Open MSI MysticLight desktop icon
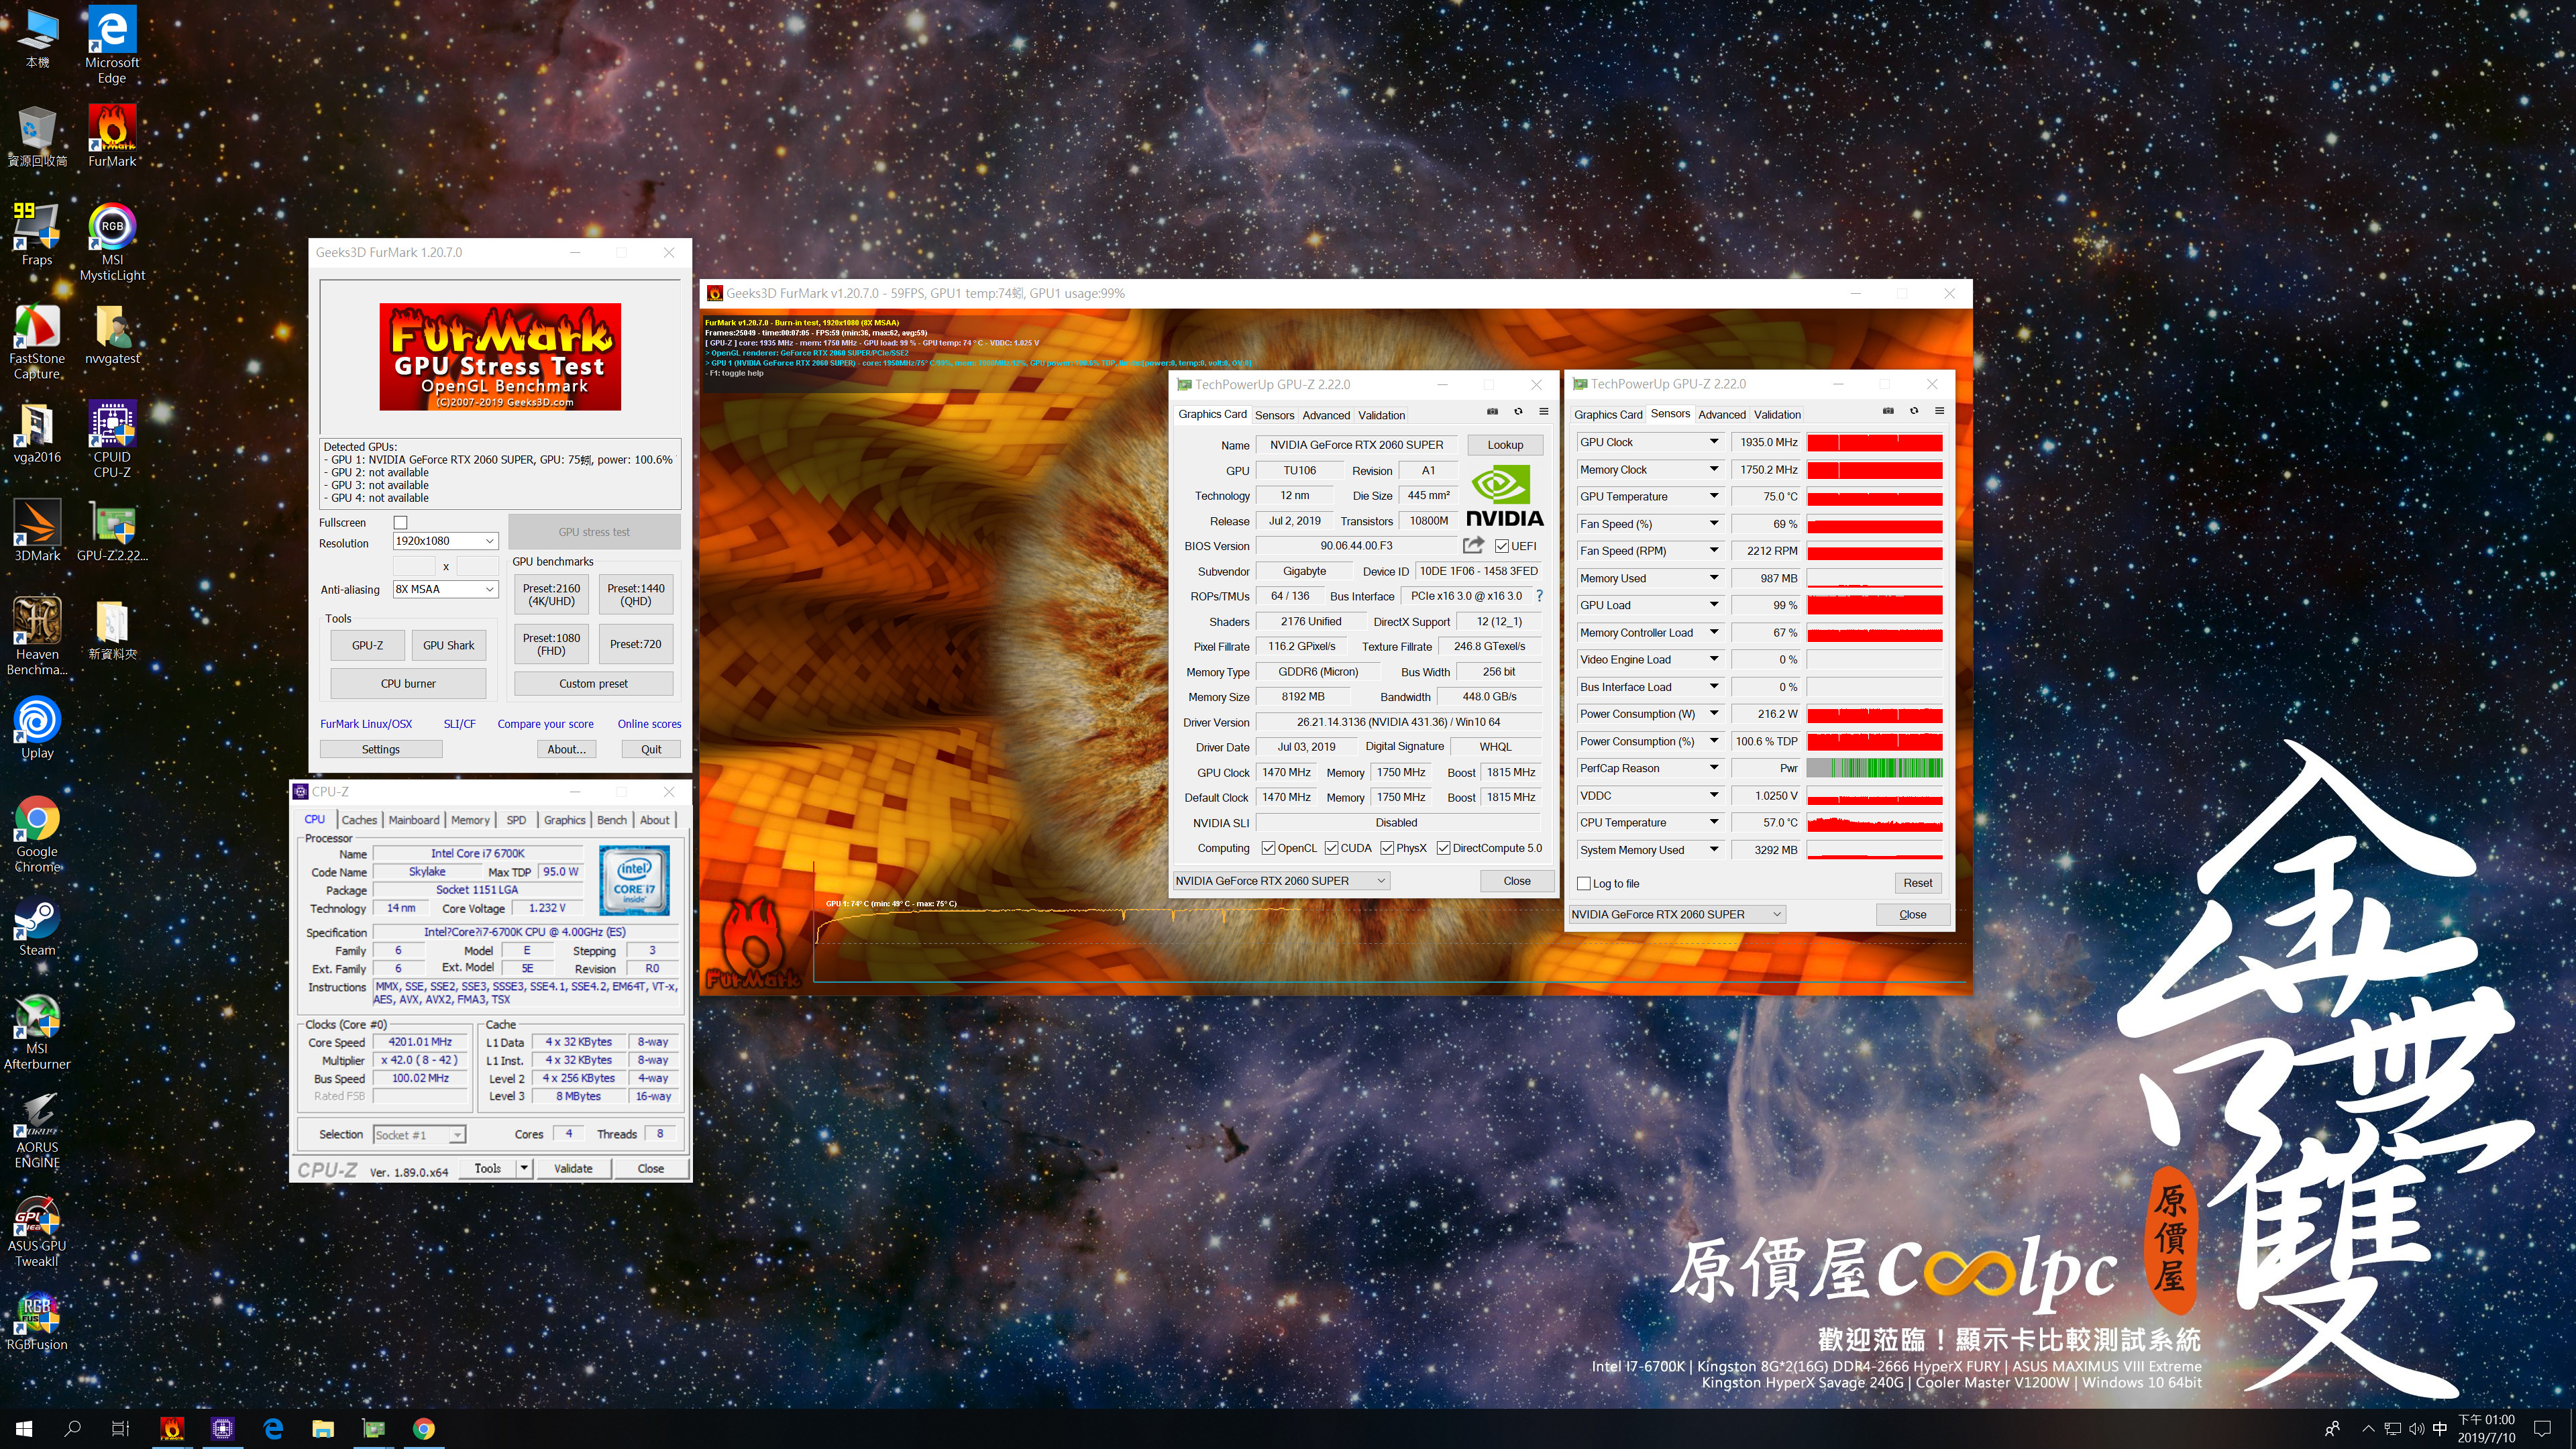The image size is (2576, 1449). pos(112,242)
